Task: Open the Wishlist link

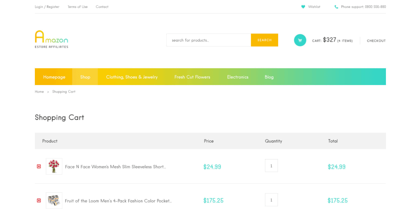Action: (314, 7)
